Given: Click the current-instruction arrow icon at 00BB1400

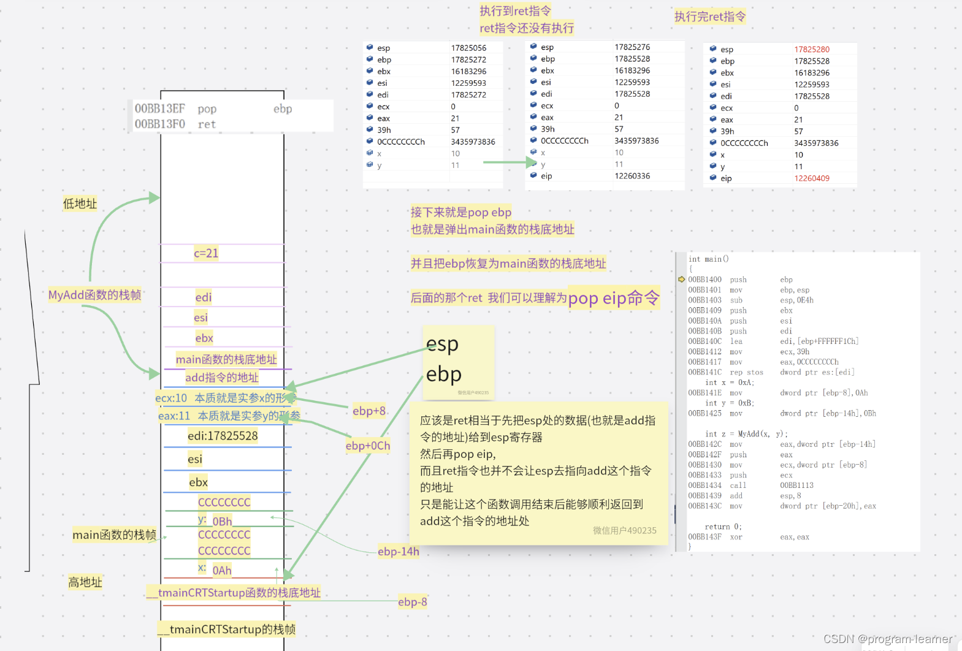Looking at the screenshot, I should click(x=682, y=280).
